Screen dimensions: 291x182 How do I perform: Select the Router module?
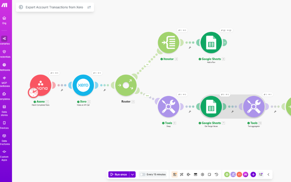point(126,85)
